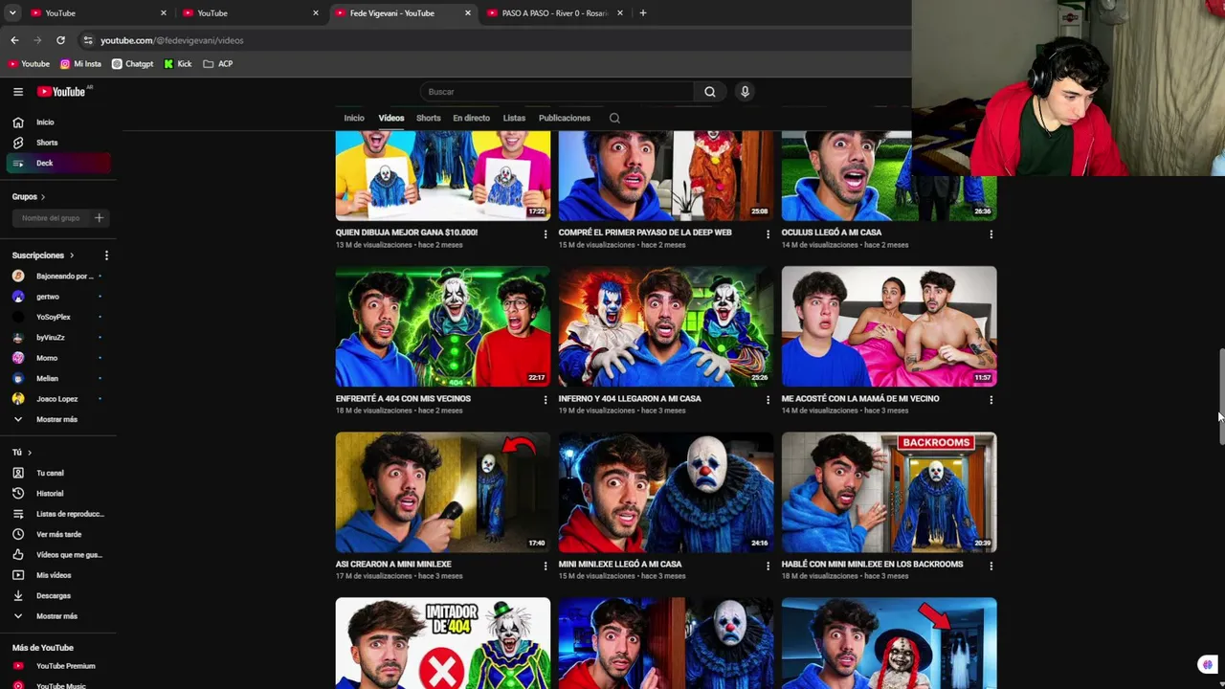The height and width of the screenshot is (689, 1225).
Task: Open search within channel magnifier icon
Action: pyautogui.click(x=614, y=119)
